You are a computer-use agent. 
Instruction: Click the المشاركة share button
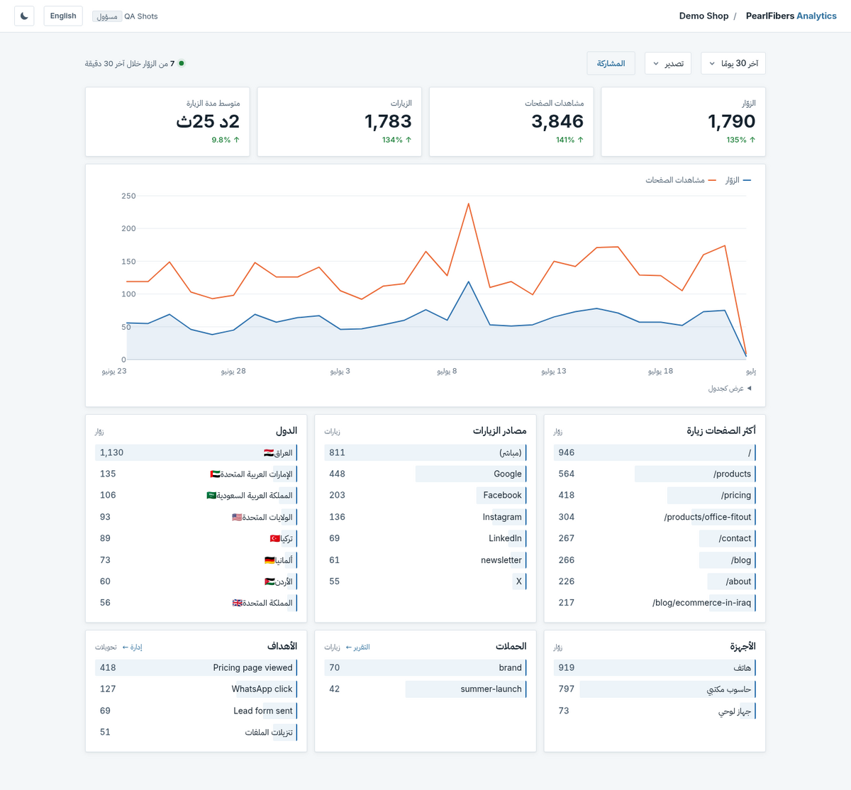coord(611,63)
